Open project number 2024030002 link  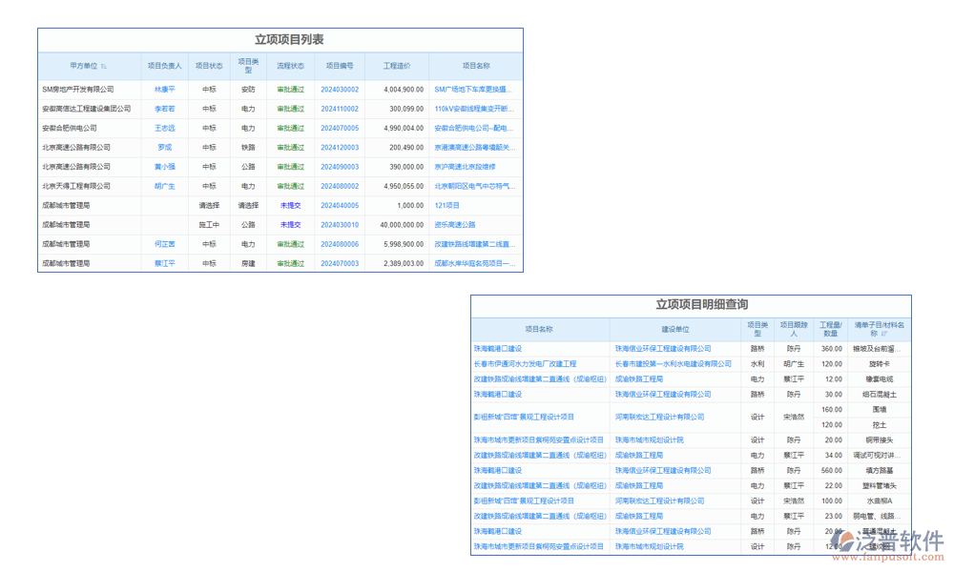[340, 90]
